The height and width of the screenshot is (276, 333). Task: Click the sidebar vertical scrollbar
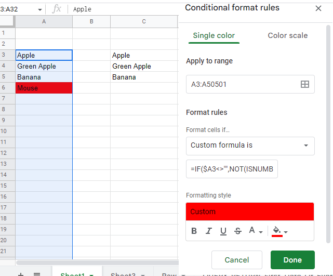click(x=328, y=134)
